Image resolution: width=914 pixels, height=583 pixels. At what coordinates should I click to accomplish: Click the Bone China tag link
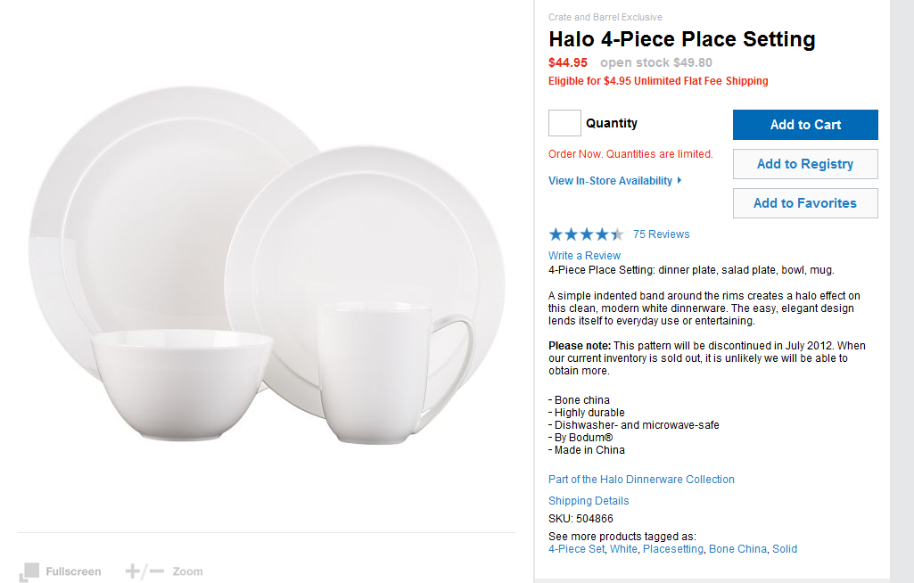[737, 549]
